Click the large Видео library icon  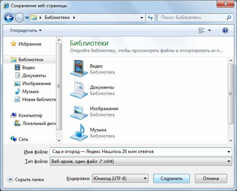(79, 68)
